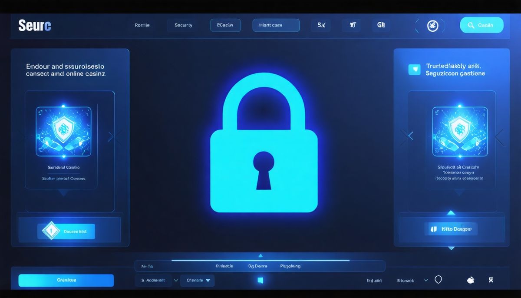Select the Hiant ctace tab in header

coord(276,25)
